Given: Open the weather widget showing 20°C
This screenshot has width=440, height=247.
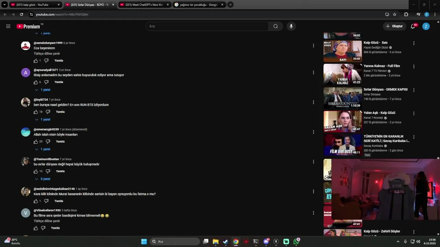Looking at the screenshot, I should pyautogui.click(x=12, y=241).
